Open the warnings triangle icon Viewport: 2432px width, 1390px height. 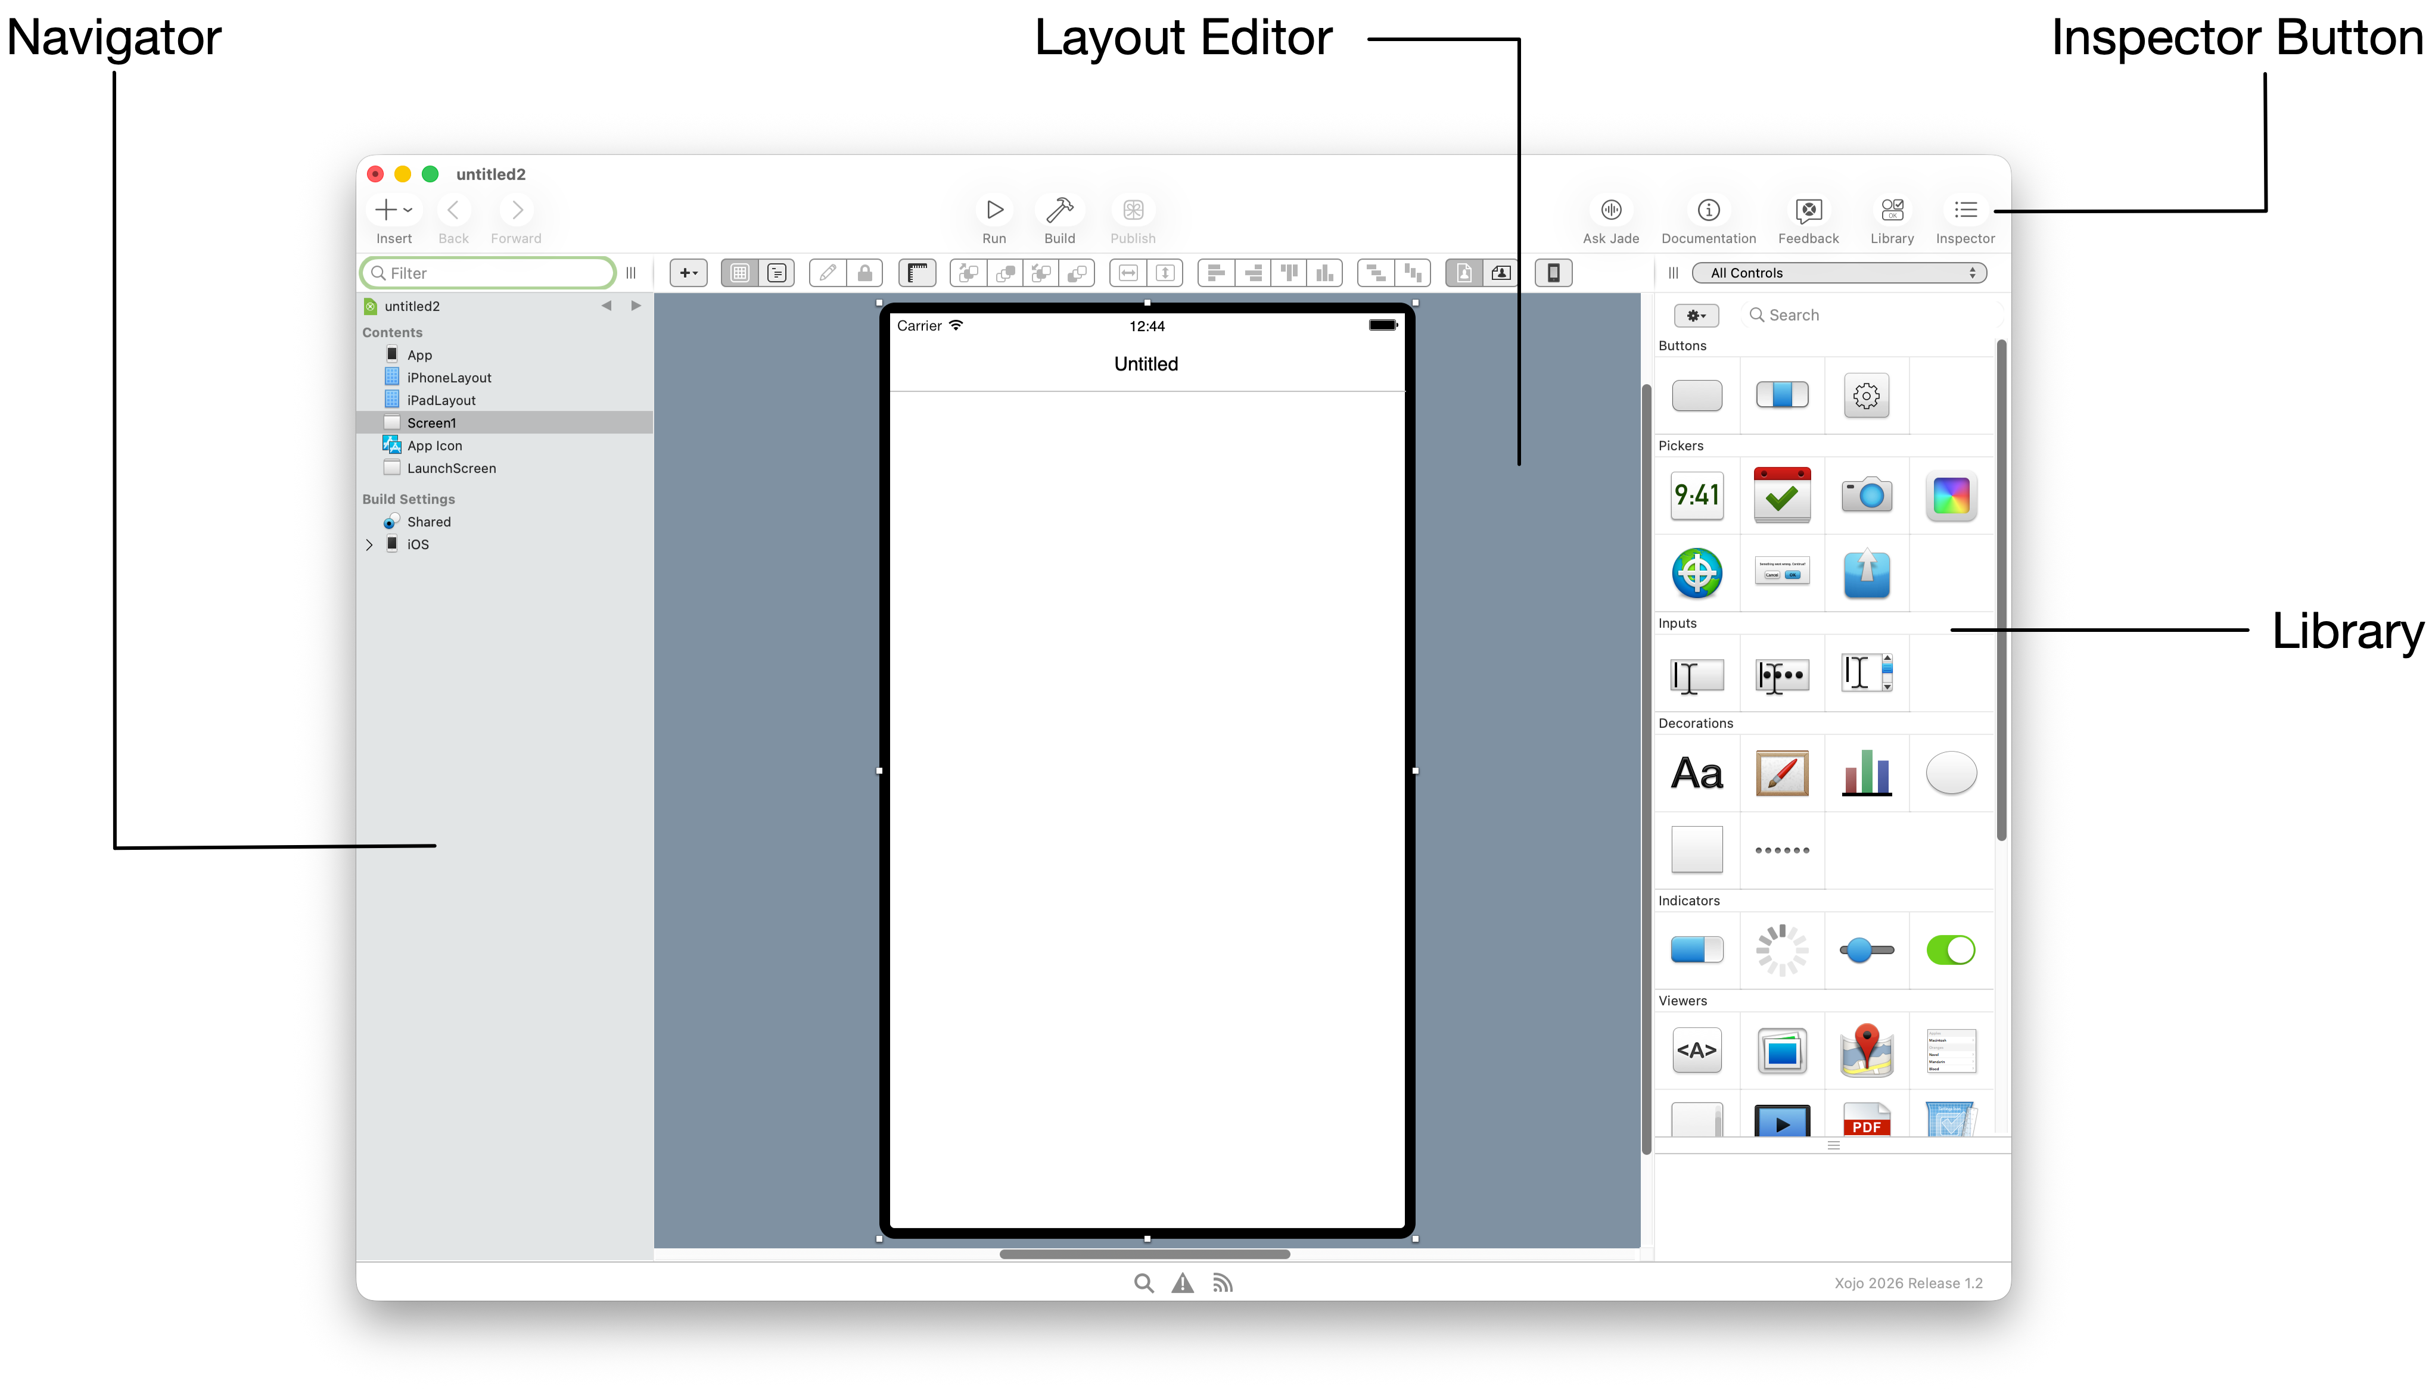[x=1182, y=1283]
